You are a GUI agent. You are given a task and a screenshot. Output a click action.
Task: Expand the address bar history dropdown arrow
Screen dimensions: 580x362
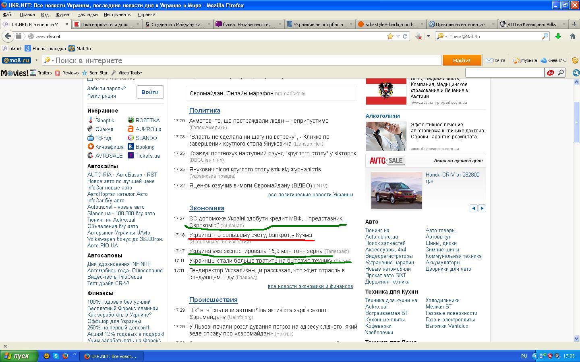tap(398, 36)
